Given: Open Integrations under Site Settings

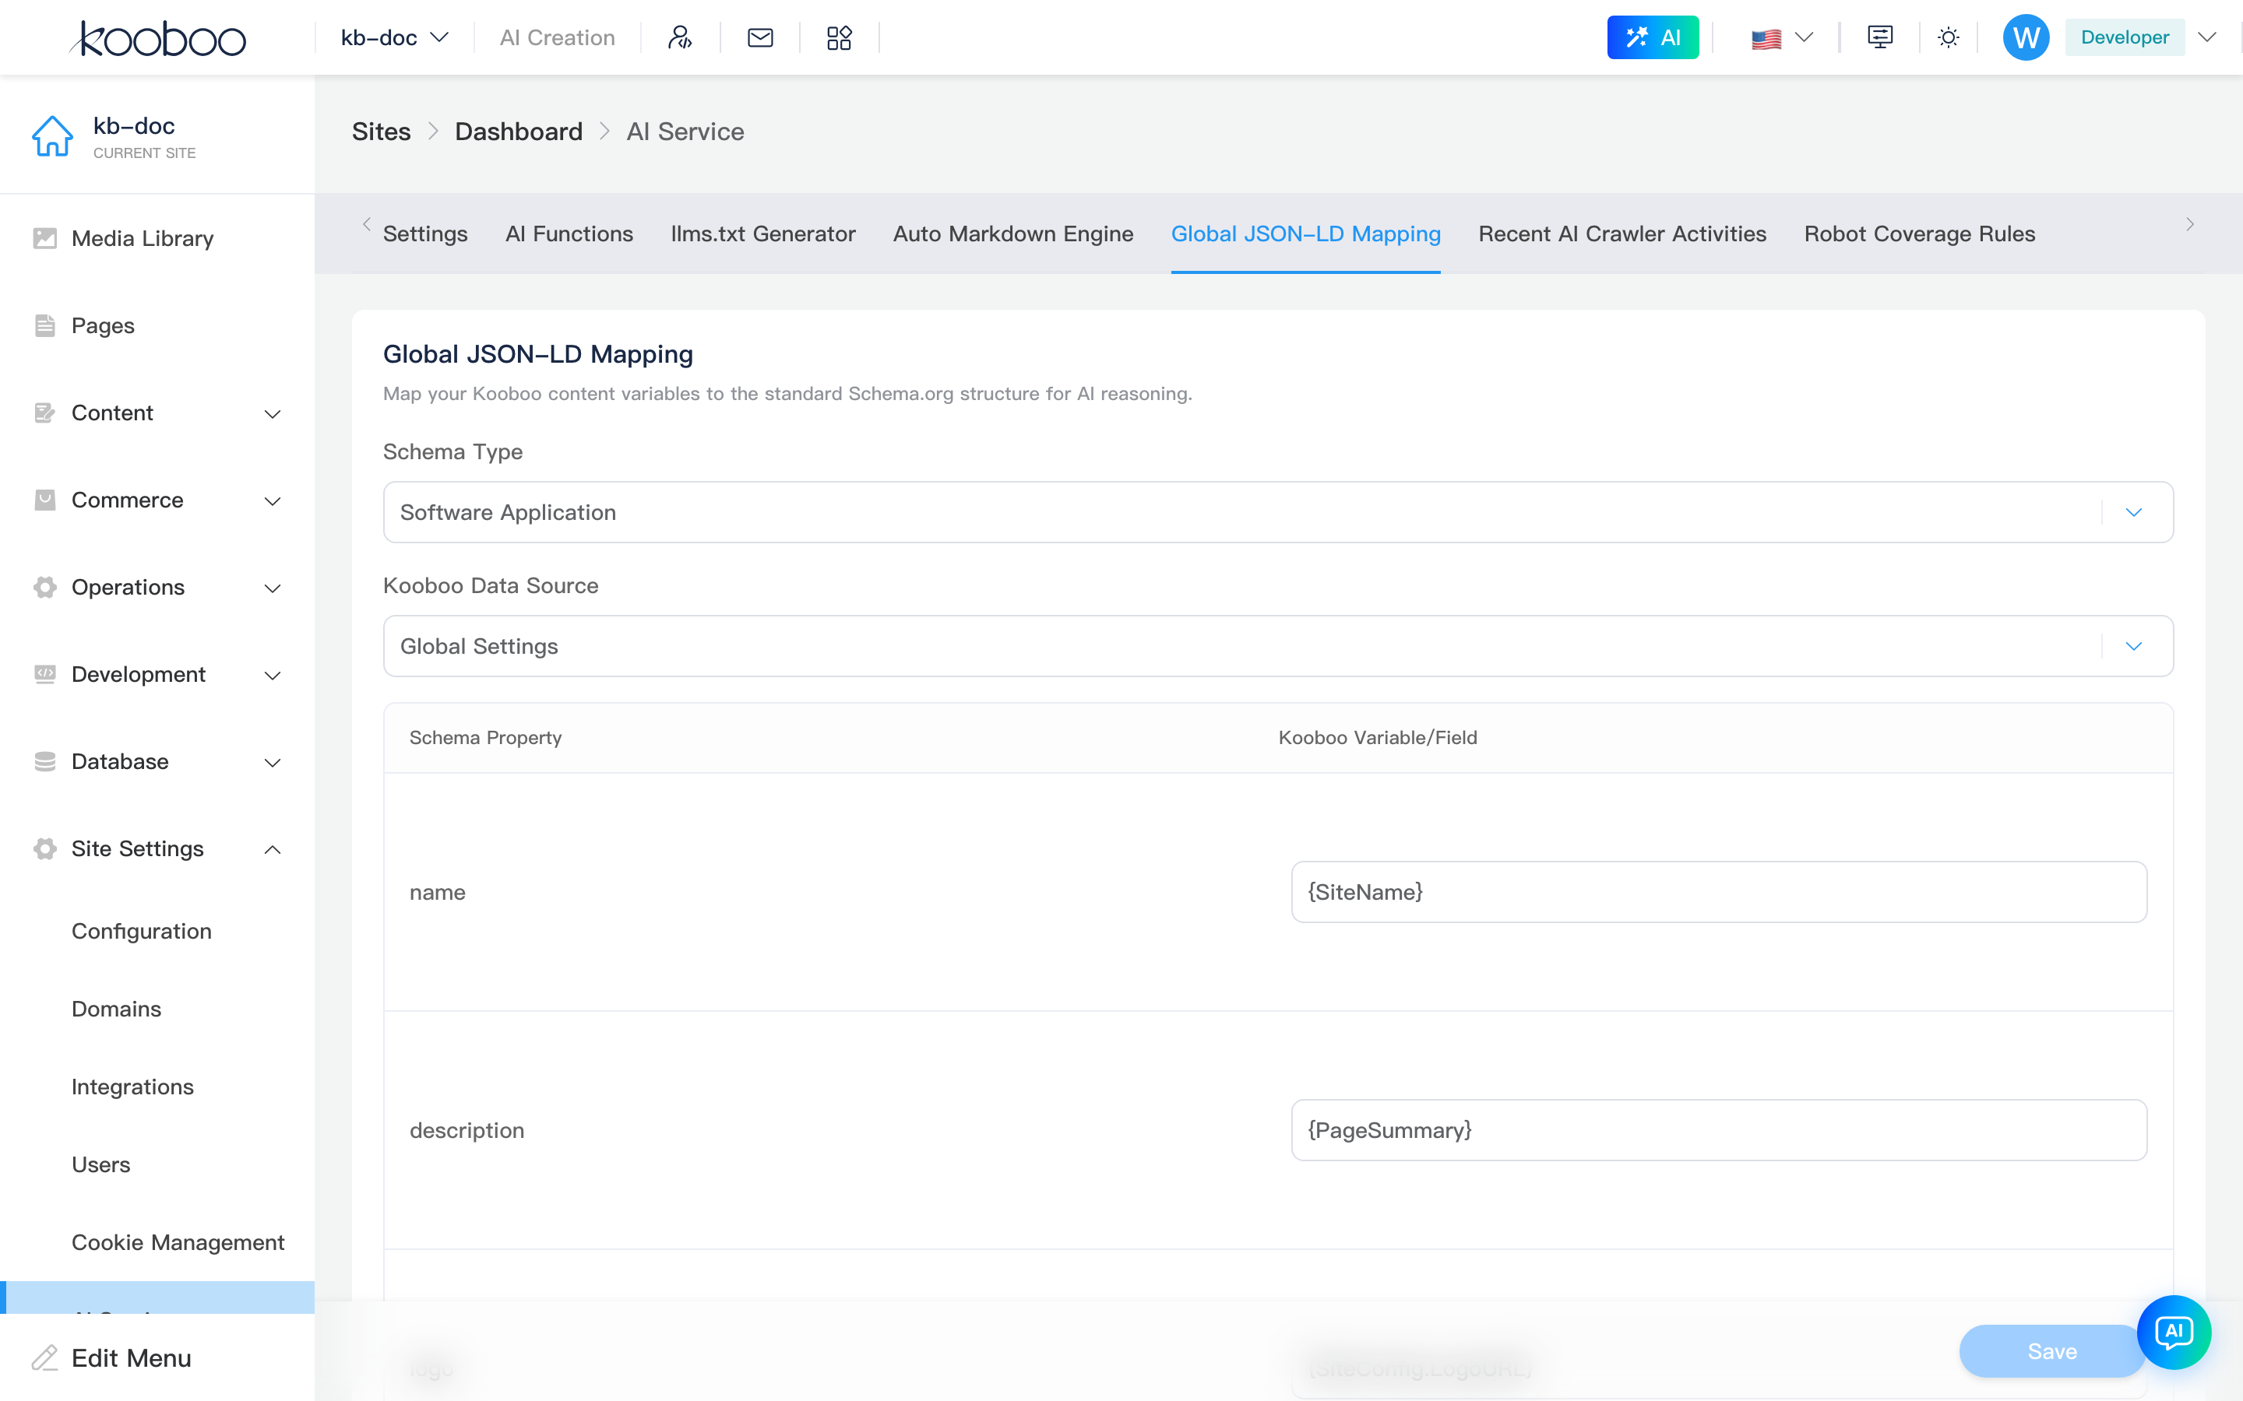Looking at the screenshot, I should 132,1087.
